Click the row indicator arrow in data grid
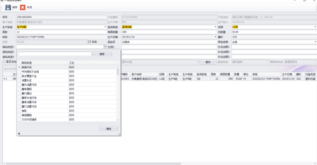This screenshot has height=165, width=317. 5,79
